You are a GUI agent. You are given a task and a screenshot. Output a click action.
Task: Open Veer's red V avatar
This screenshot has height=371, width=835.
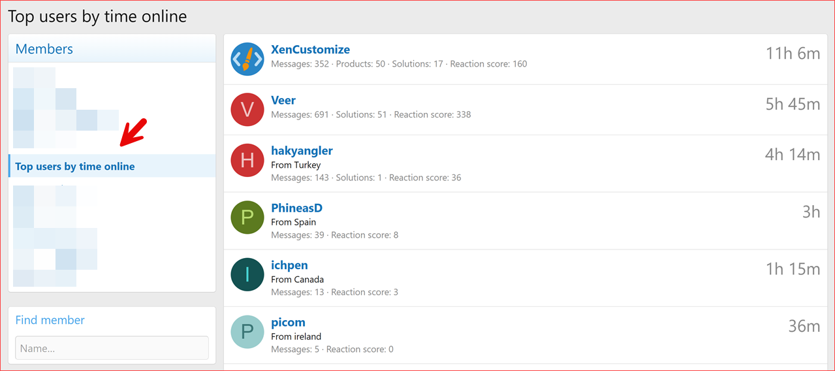[x=247, y=110]
